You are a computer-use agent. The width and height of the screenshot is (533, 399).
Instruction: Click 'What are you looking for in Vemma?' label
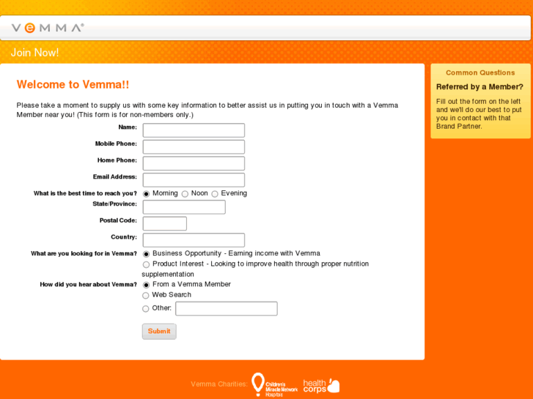pos(84,253)
